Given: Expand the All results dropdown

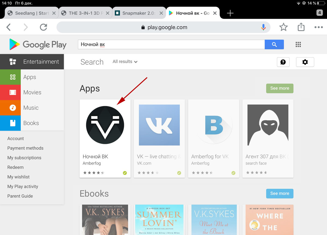Looking at the screenshot, I should (125, 62).
